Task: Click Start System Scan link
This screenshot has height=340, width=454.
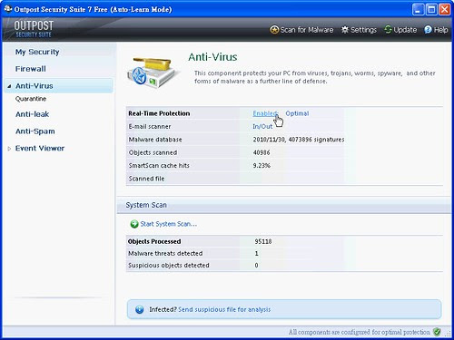Action: coord(168,224)
